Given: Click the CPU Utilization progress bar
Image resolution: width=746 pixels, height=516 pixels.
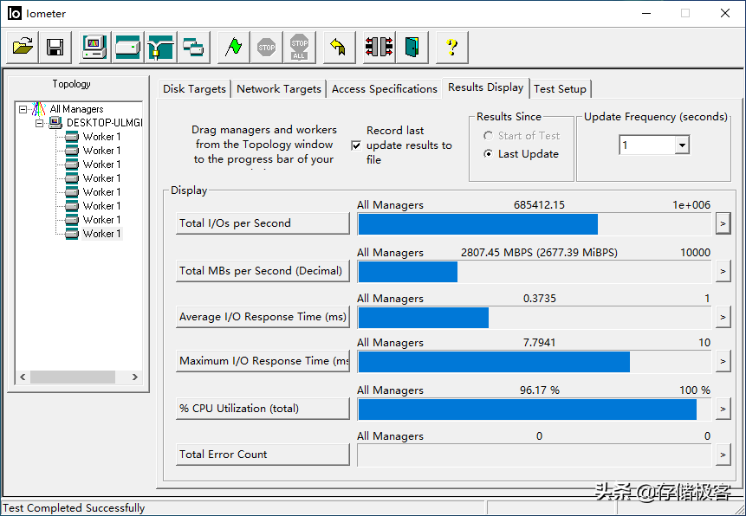Looking at the screenshot, I should pos(535,410).
